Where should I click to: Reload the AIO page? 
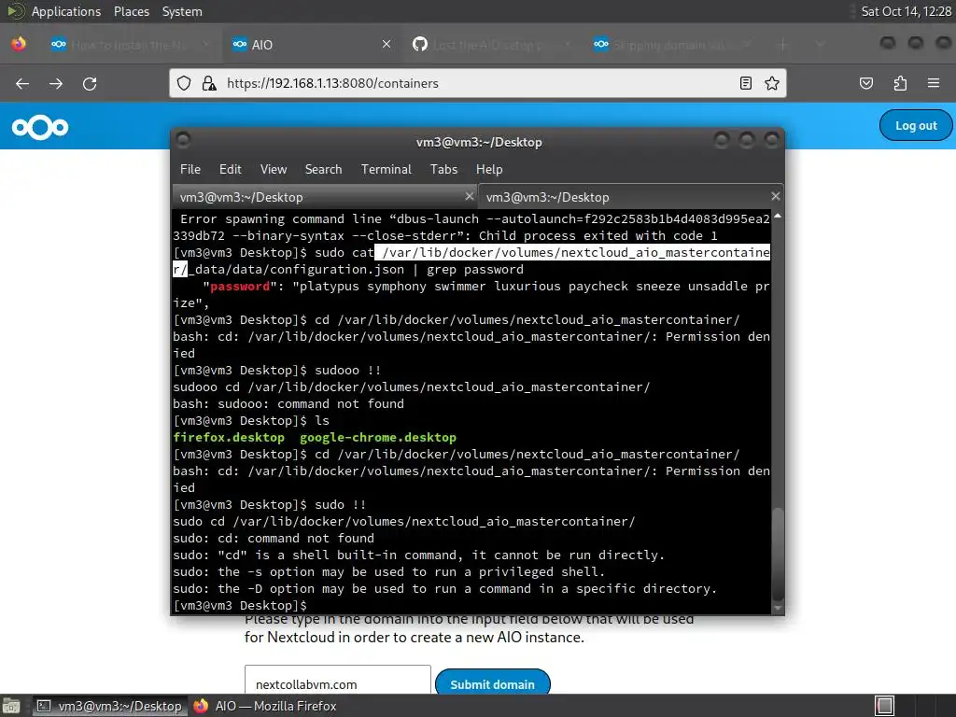point(90,83)
